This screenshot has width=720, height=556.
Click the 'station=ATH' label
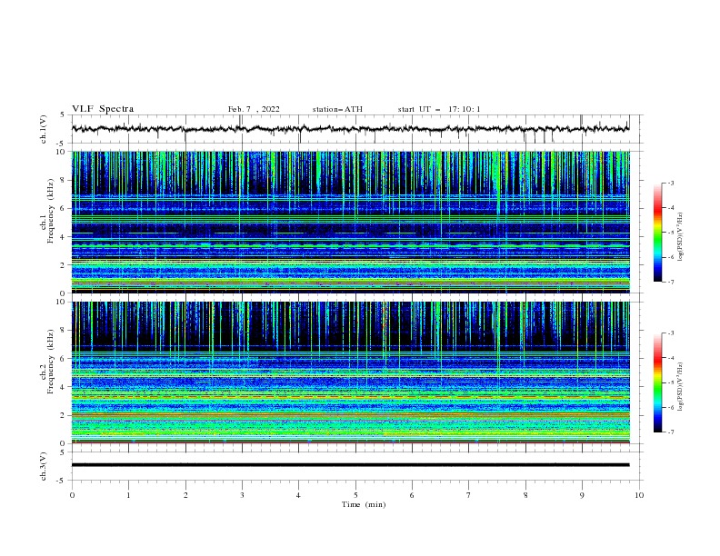337,109
